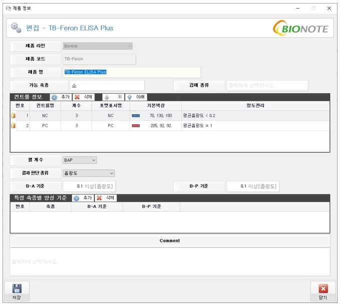This screenshot has height=306, width=341.
Task: Click the B-P 기준 value field
Action: pyautogui.click(x=253, y=186)
